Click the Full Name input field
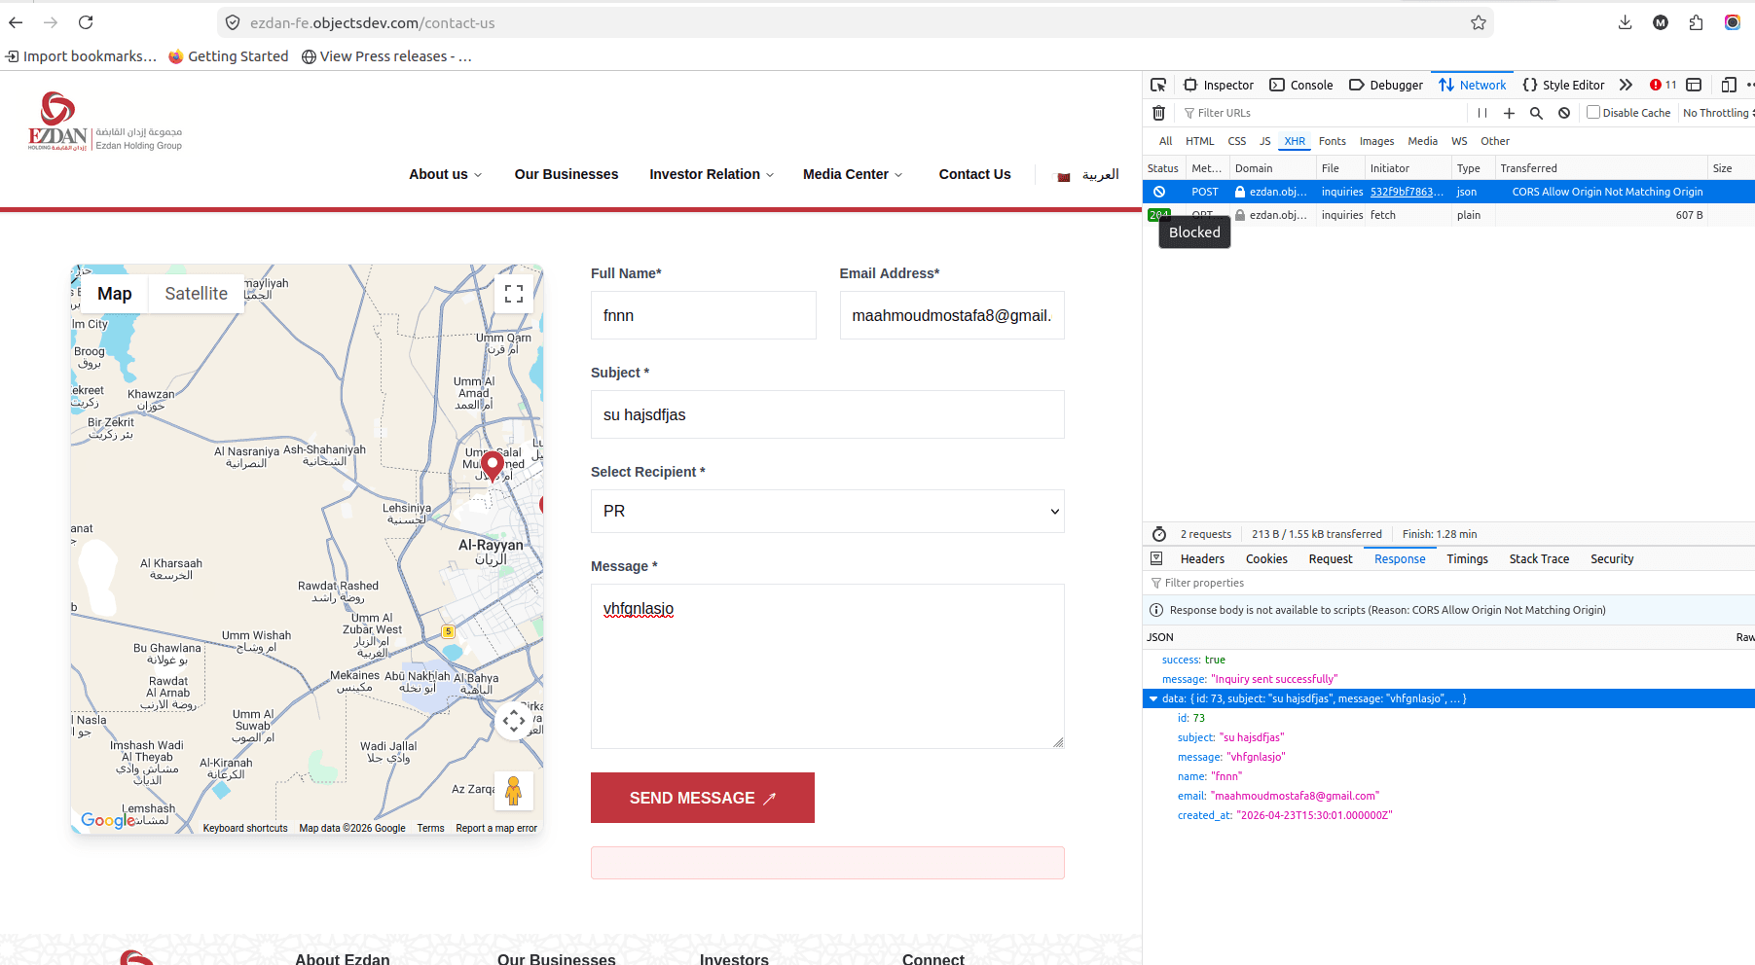This screenshot has width=1755, height=965. (704, 315)
